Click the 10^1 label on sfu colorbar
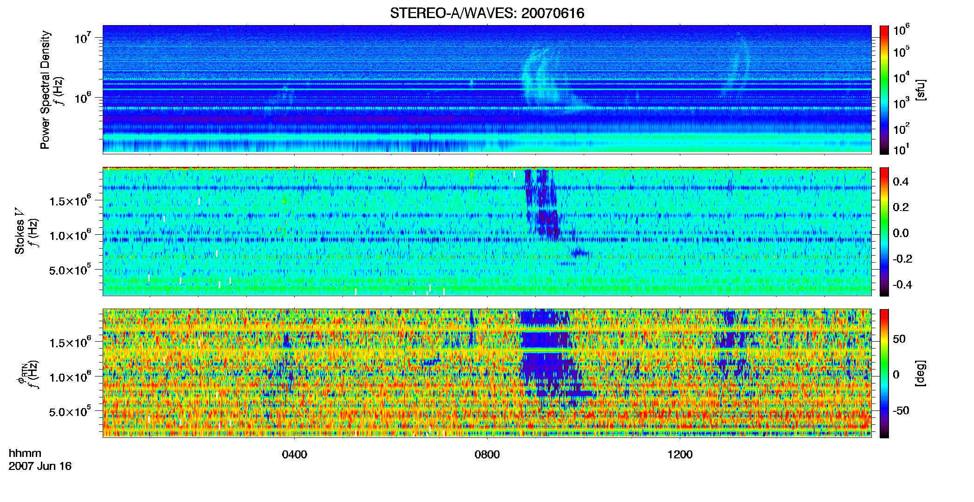Viewport: 974px width, 502px height. point(902,150)
